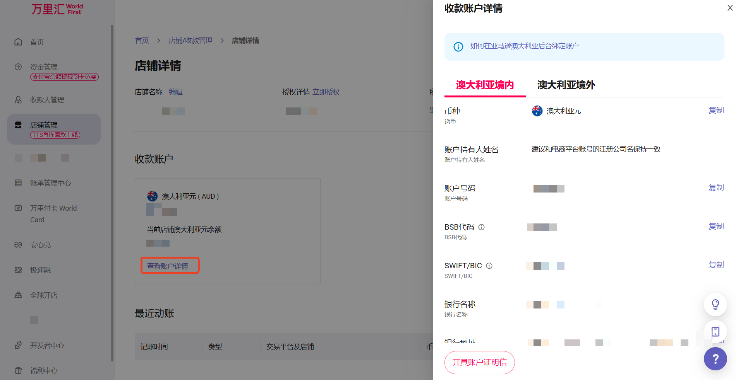Go to 资金管理 in the sidebar

[x=44, y=67]
